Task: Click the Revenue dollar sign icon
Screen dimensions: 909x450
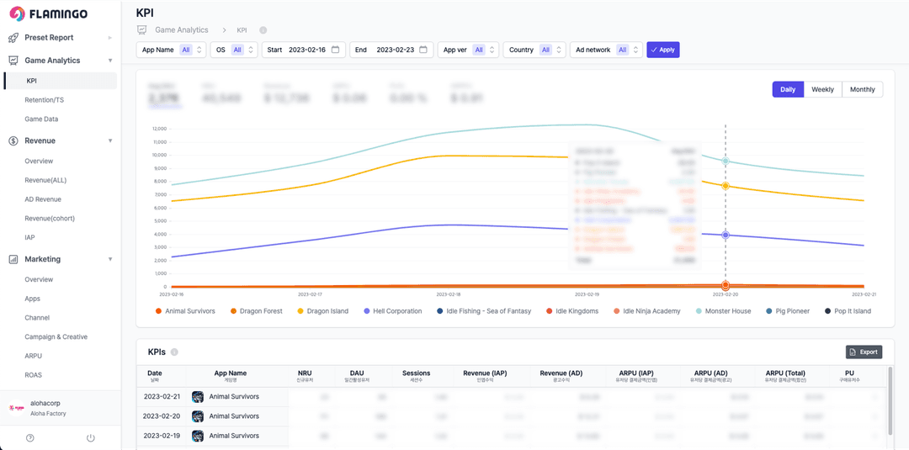Action: (x=13, y=140)
